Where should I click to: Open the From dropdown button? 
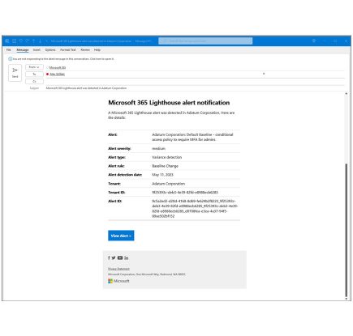[34, 67]
